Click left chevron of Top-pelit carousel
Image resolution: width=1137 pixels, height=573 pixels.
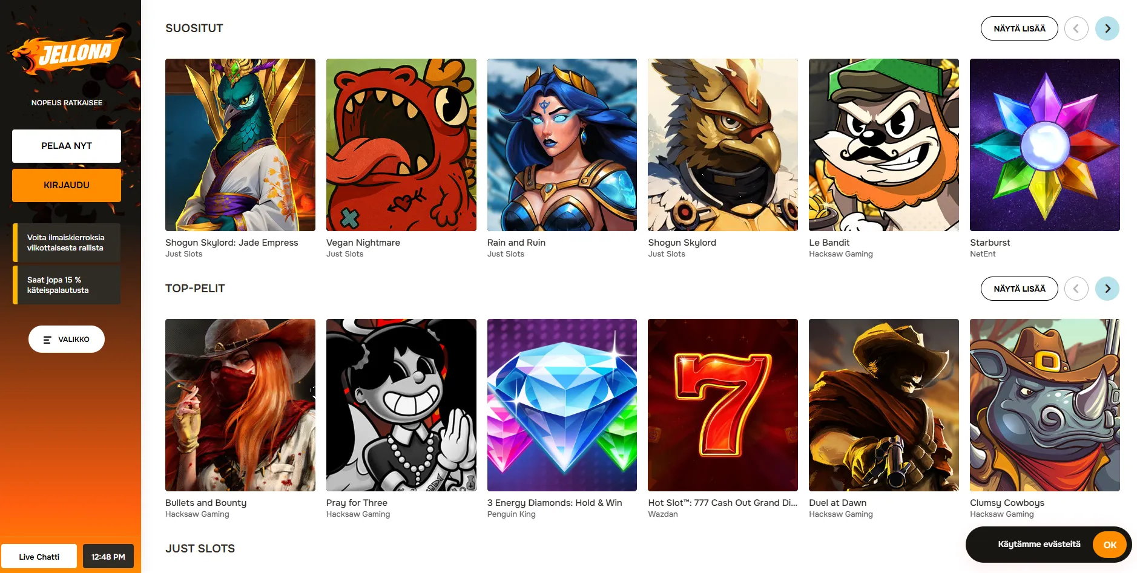1076,289
